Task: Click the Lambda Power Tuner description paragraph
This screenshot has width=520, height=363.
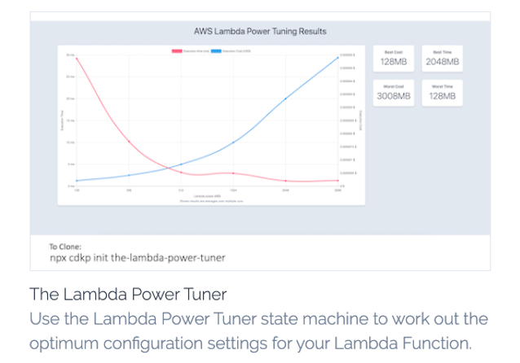Action: coord(258,330)
